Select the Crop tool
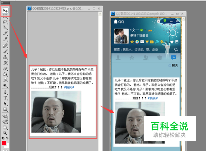 [x=5, y=33]
